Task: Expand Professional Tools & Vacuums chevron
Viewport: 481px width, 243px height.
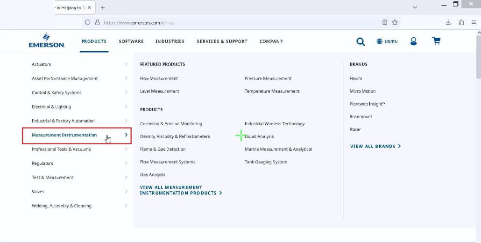Action: pos(126,149)
